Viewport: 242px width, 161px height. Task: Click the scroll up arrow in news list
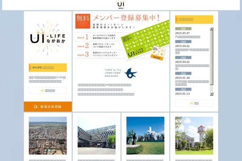click(211, 29)
